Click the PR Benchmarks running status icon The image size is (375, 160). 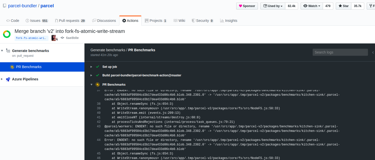98,85
